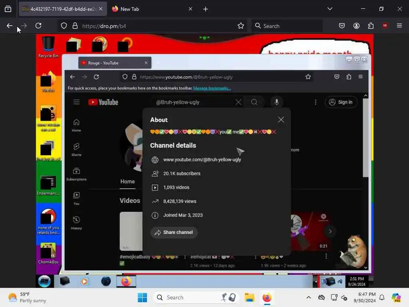Open YouTube guide hamburger menu
The height and width of the screenshot is (307, 409).
[76, 102]
